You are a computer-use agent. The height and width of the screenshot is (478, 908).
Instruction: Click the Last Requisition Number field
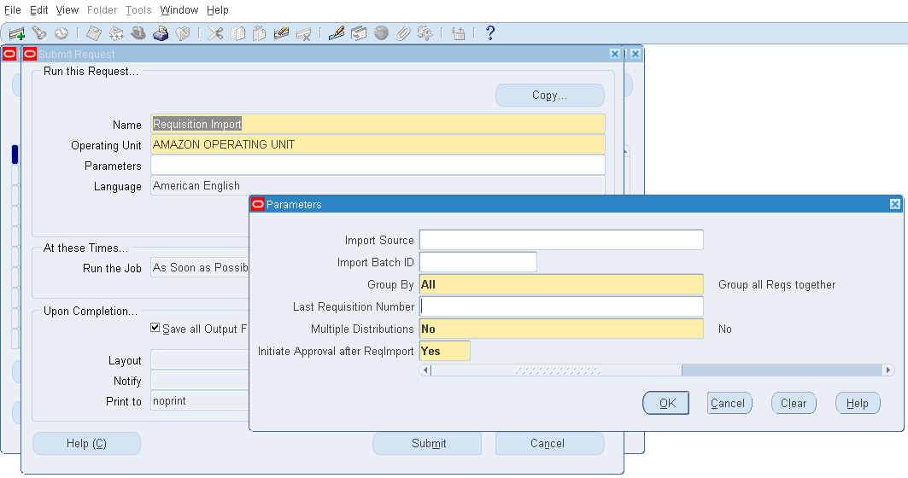[561, 306]
